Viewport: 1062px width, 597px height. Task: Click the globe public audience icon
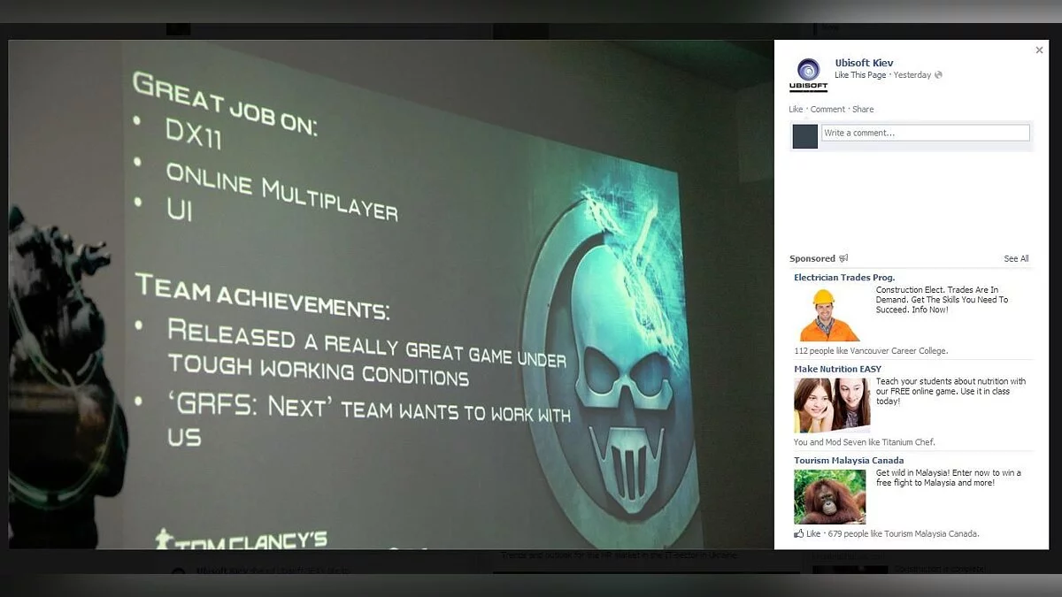[x=938, y=75]
